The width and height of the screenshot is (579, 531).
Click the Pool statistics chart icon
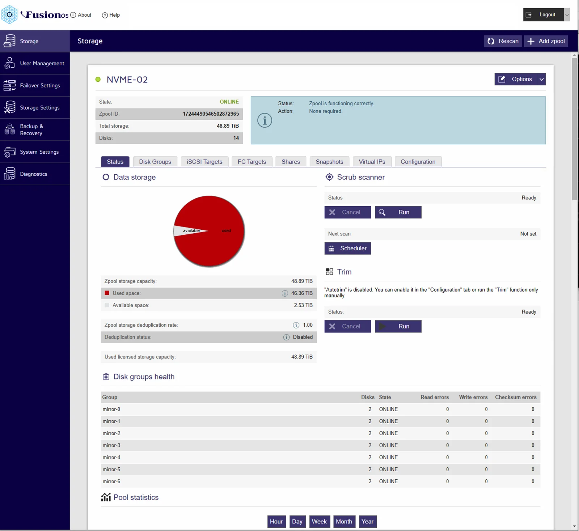tap(106, 497)
